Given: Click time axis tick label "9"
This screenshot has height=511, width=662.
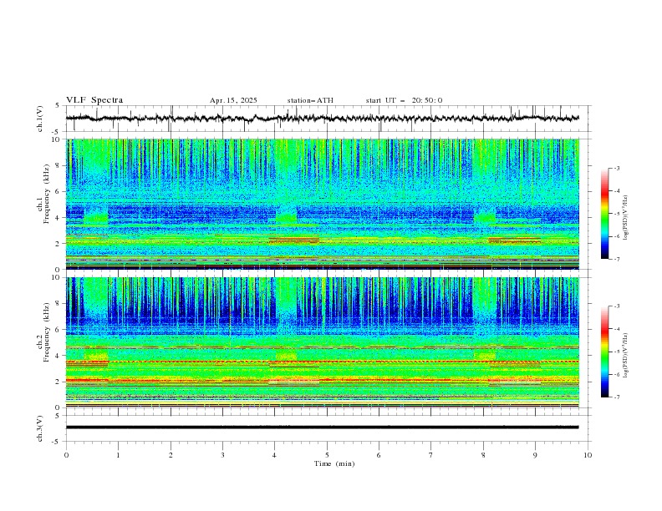Looking at the screenshot, I should coord(535,455).
